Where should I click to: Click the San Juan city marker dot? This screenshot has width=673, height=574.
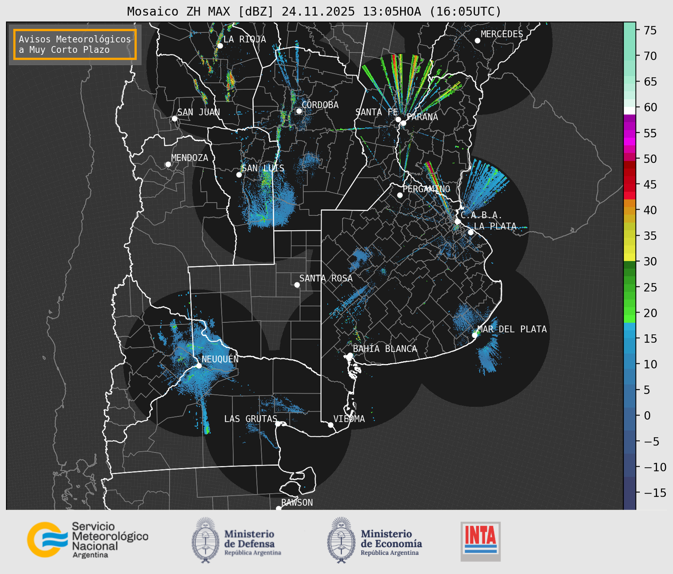coord(174,119)
